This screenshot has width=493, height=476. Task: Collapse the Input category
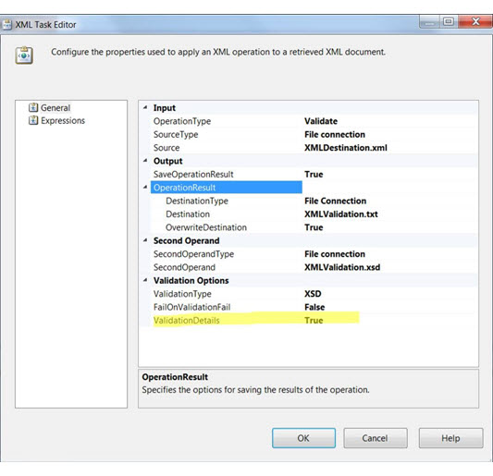(x=145, y=107)
